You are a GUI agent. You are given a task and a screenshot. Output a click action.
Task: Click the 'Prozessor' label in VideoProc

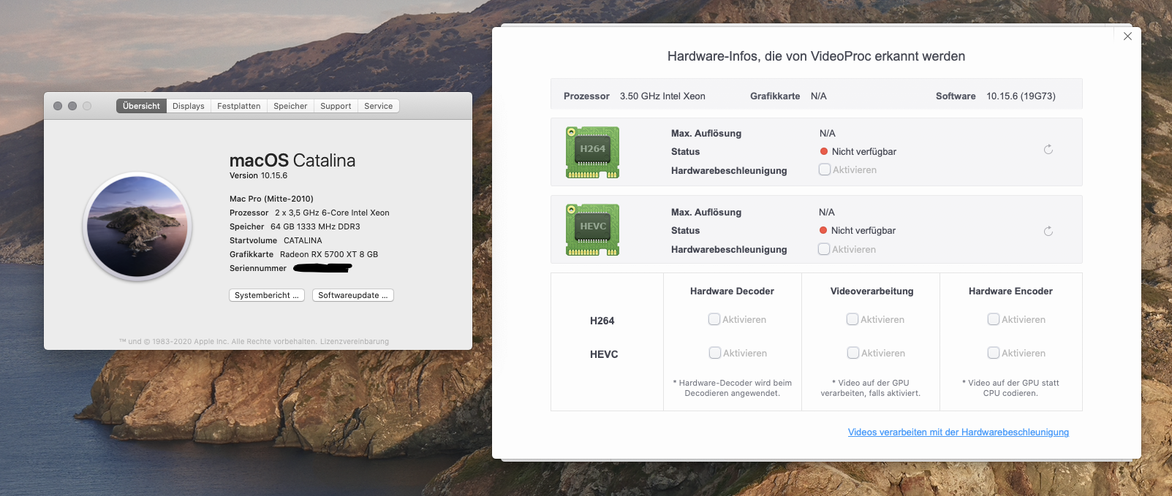click(x=586, y=96)
